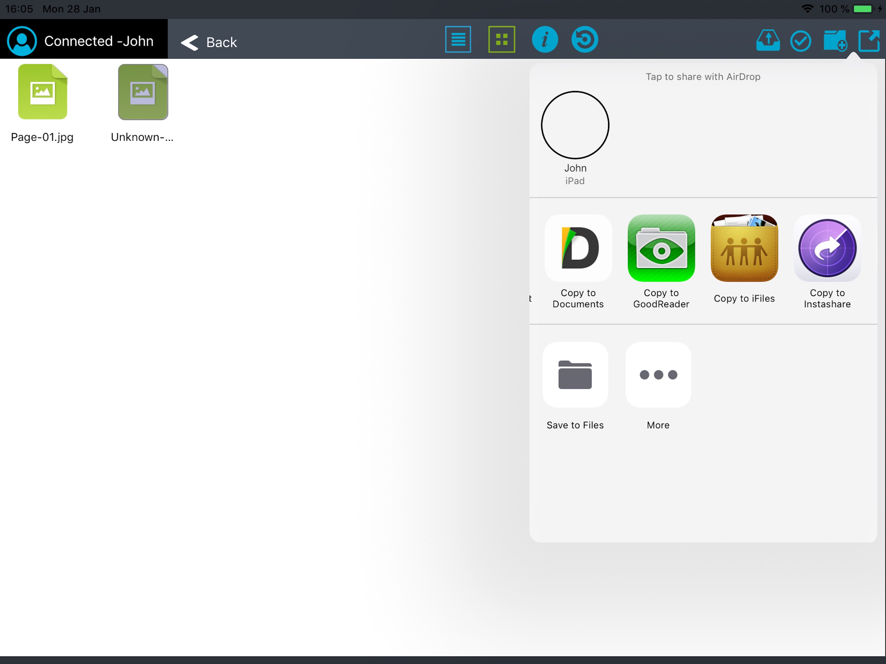Tap the share export icon

(869, 41)
